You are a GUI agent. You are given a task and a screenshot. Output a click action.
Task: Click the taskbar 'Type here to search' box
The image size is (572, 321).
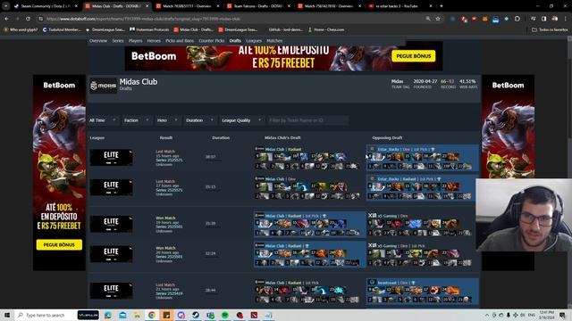coord(45,315)
